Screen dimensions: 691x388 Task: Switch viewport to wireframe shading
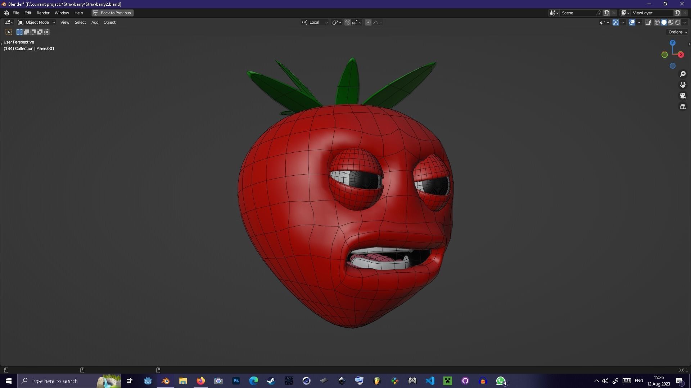pos(657,22)
